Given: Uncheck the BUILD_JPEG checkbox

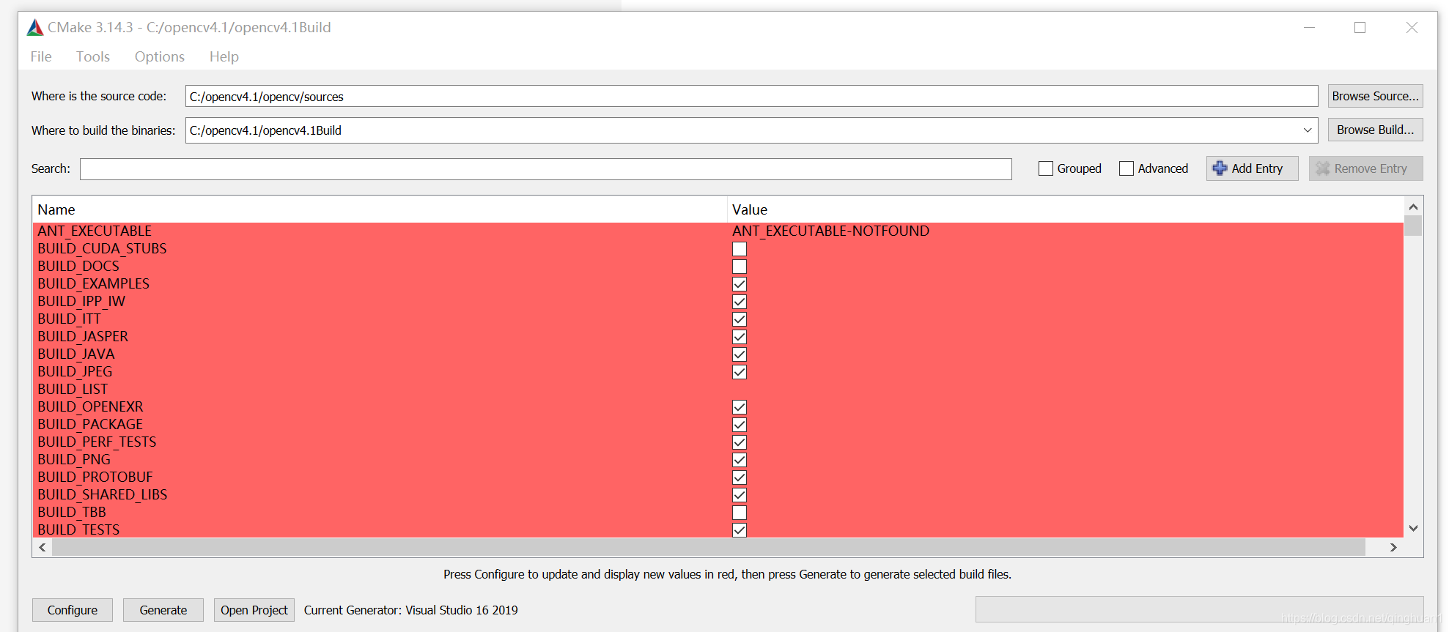Looking at the screenshot, I should click(x=740, y=372).
